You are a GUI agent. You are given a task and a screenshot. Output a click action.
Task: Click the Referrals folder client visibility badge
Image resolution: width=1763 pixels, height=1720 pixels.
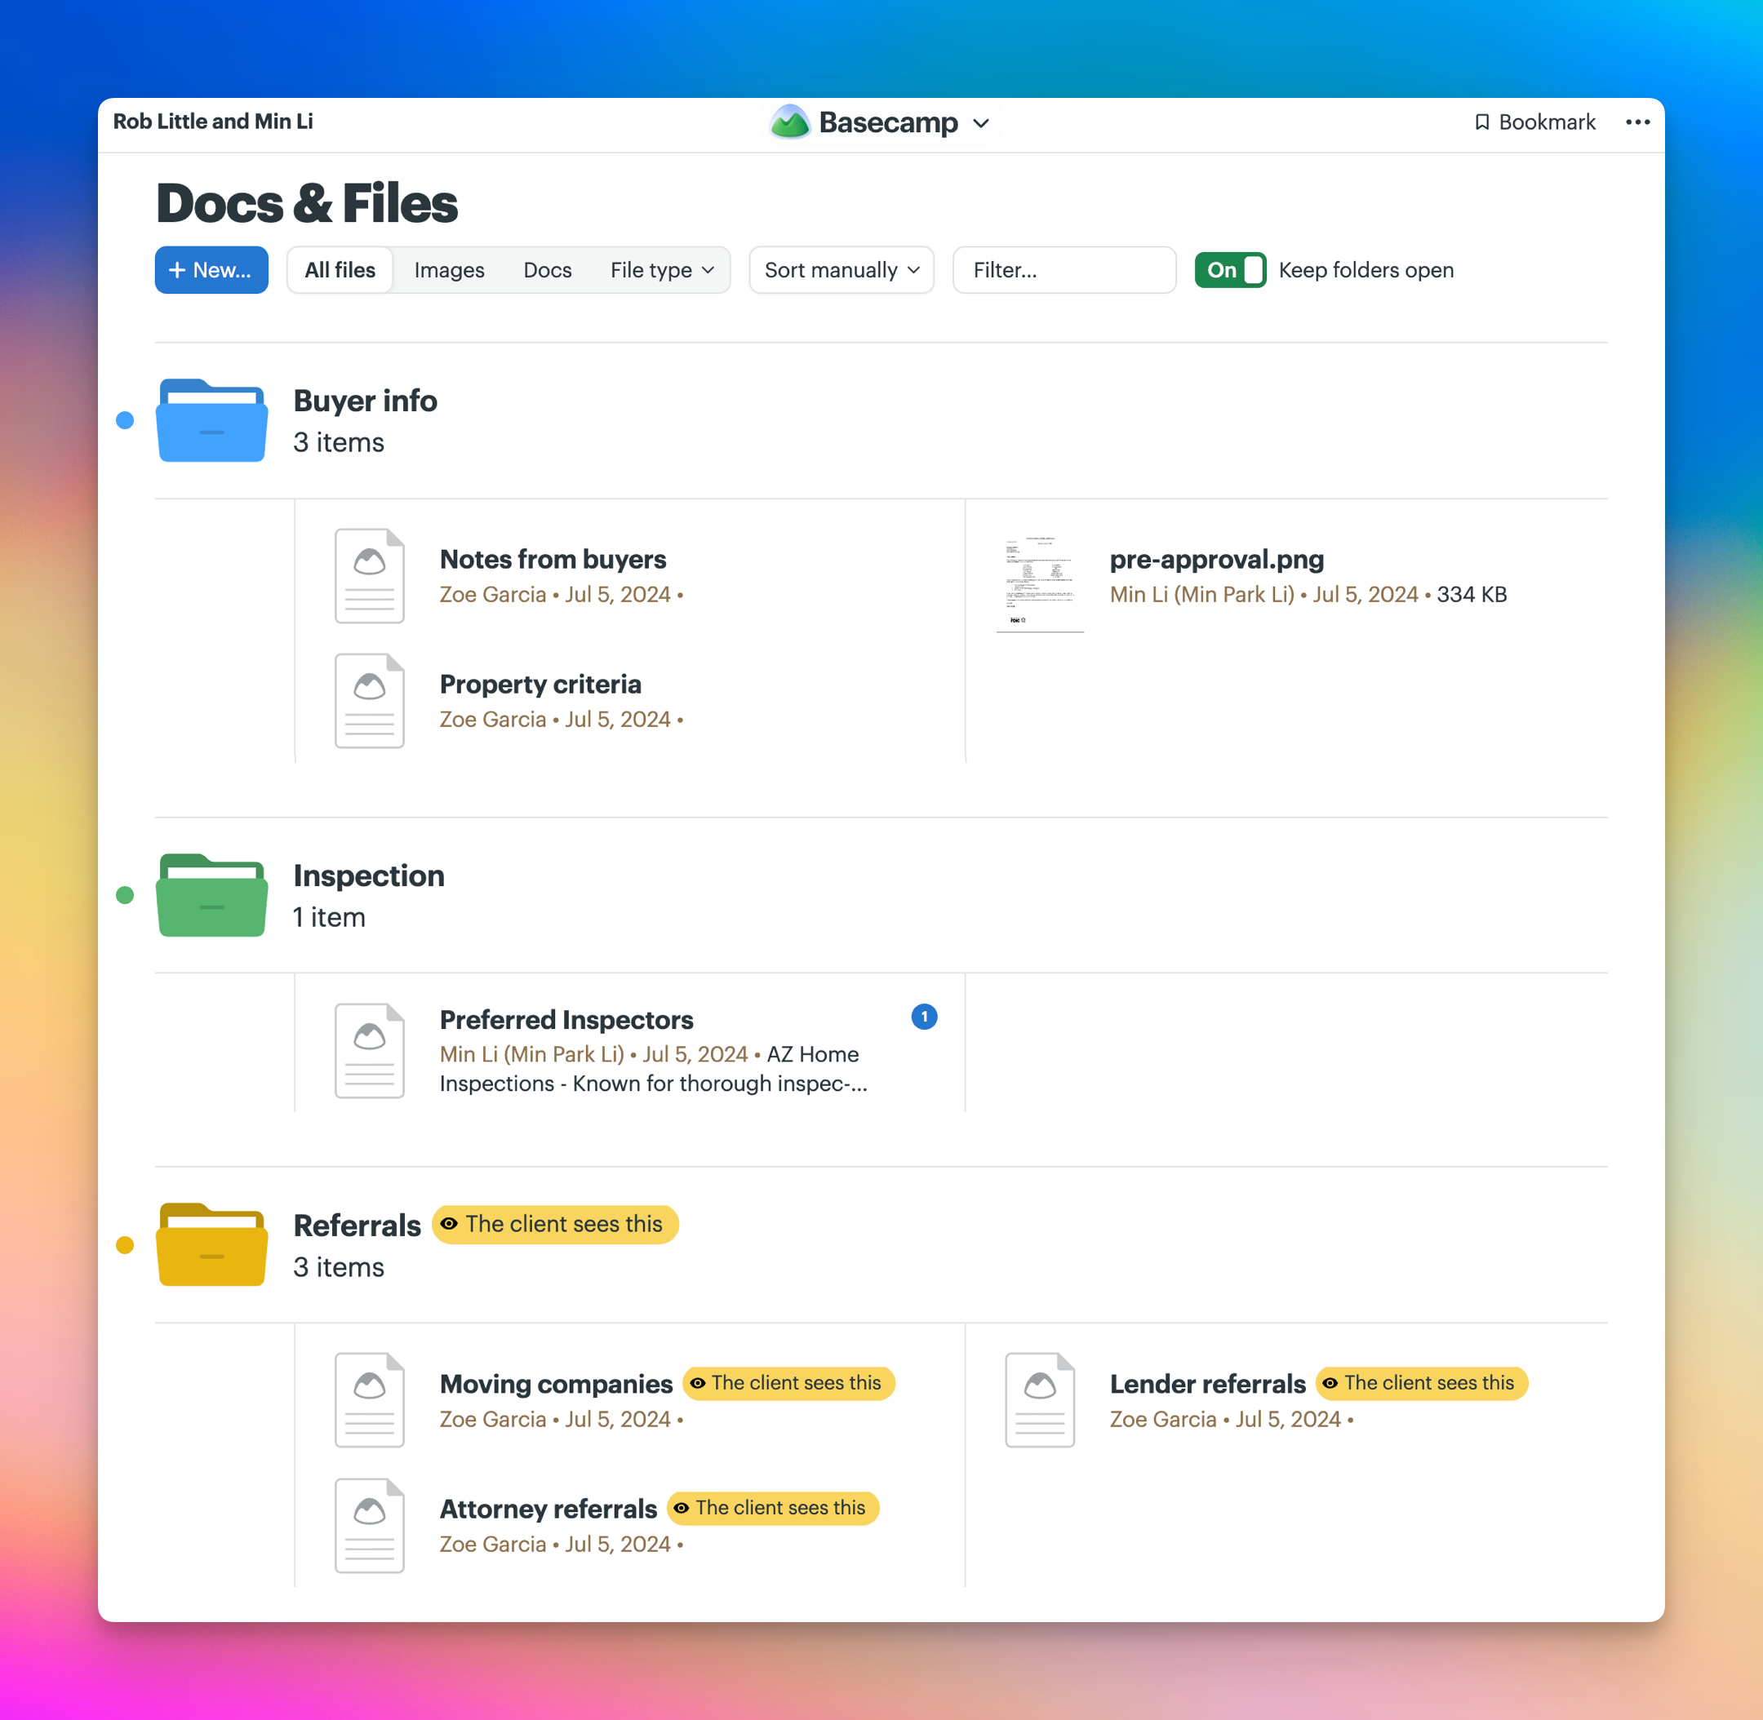(x=555, y=1224)
